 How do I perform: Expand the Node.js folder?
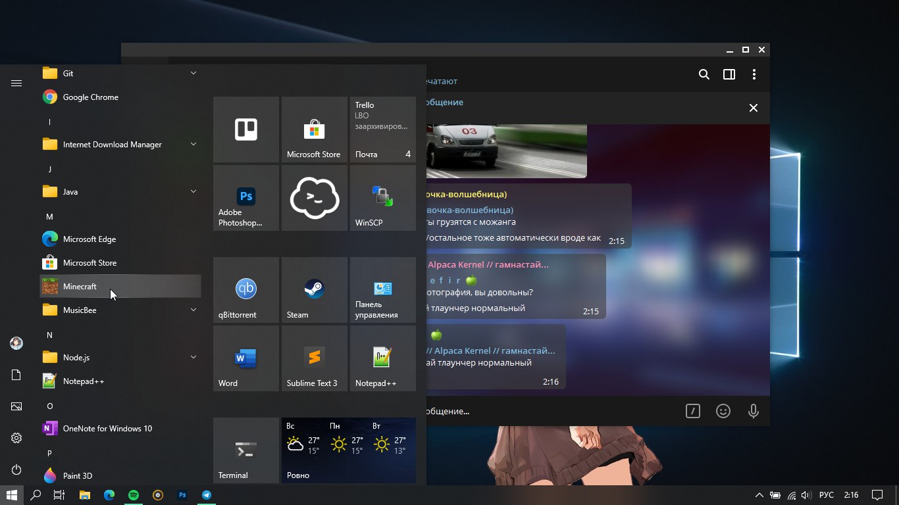(x=120, y=358)
